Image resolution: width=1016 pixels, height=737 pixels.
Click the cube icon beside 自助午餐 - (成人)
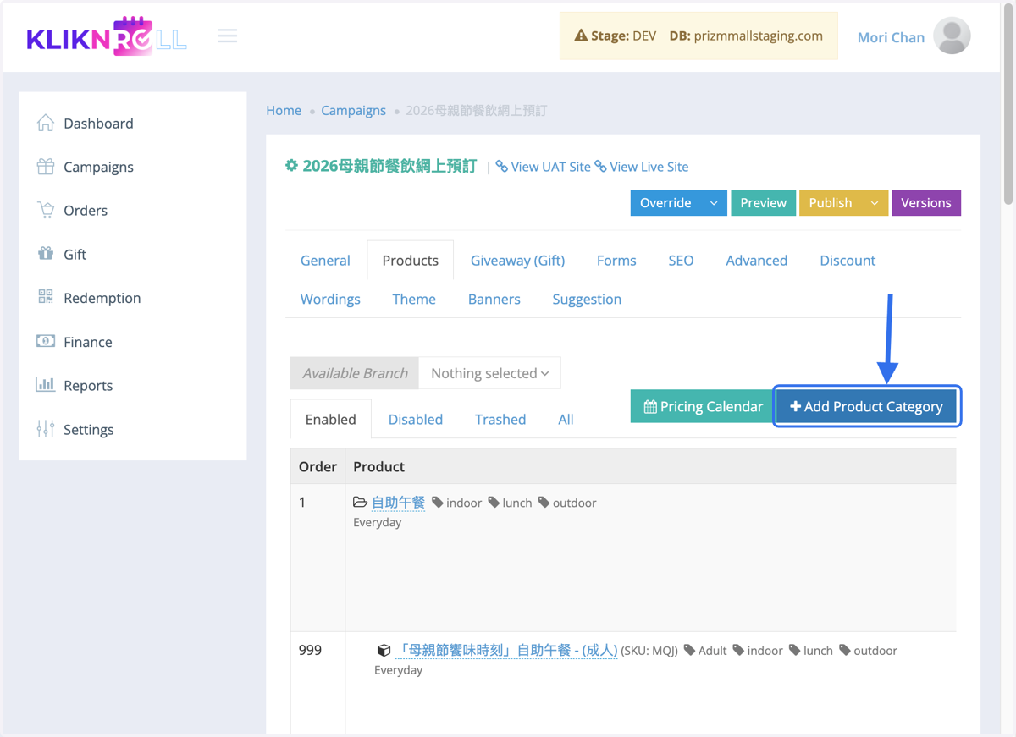pyautogui.click(x=384, y=650)
